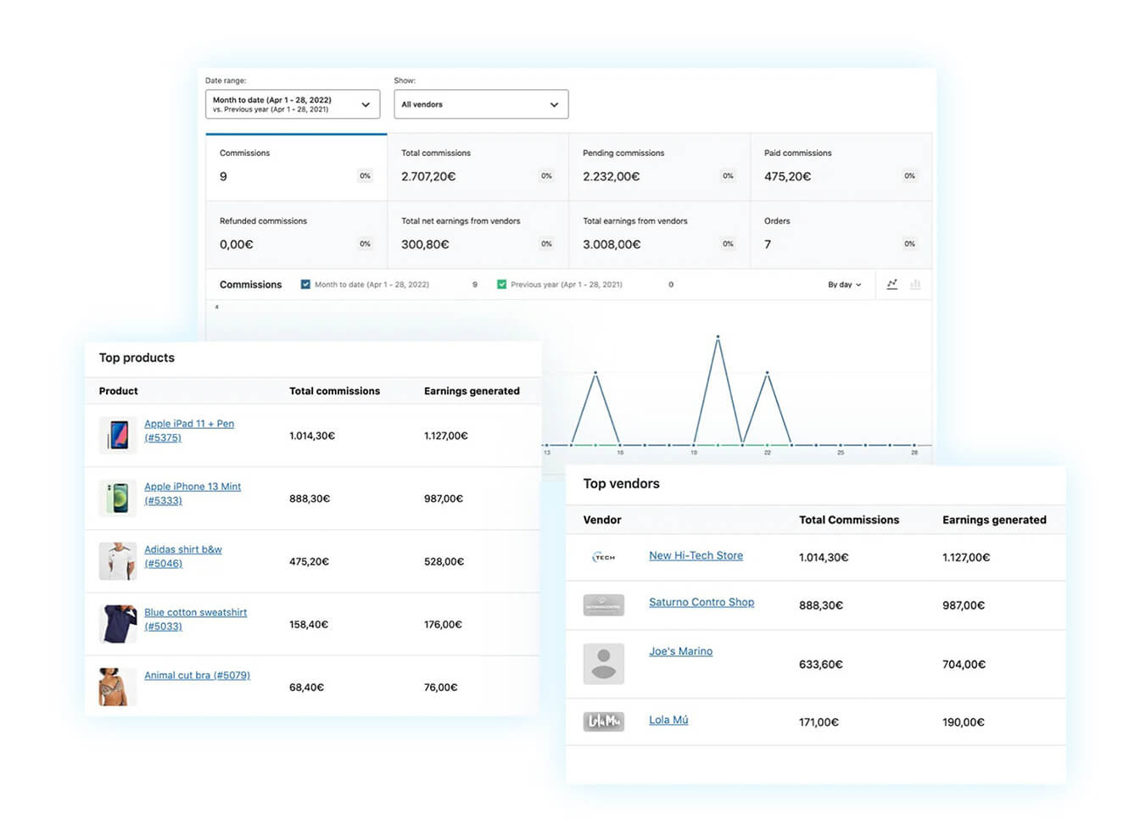The image size is (1140, 830).
Task: Click Earnings generated header in Top vendors
Action: tap(994, 520)
